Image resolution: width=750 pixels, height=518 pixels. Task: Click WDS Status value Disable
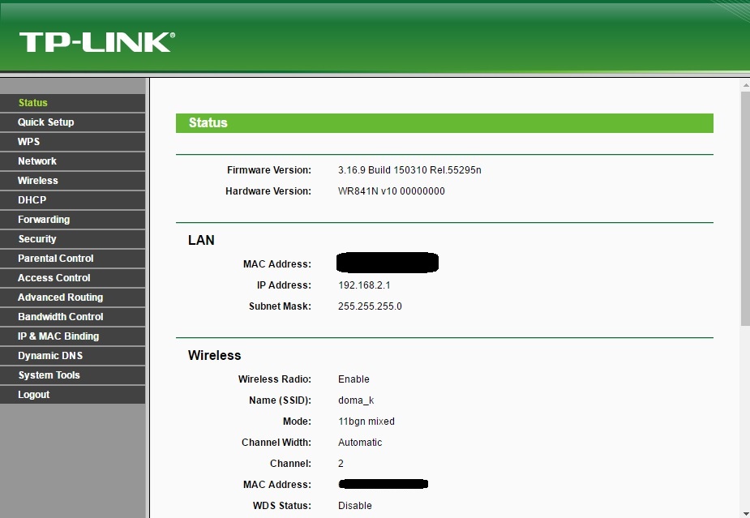(355, 506)
